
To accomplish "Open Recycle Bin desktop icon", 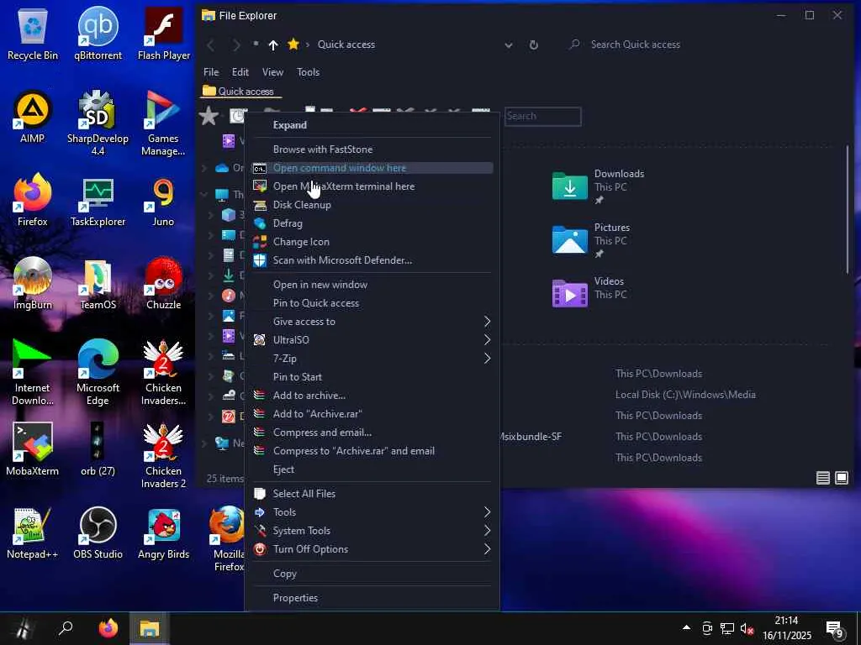I will point(33,34).
